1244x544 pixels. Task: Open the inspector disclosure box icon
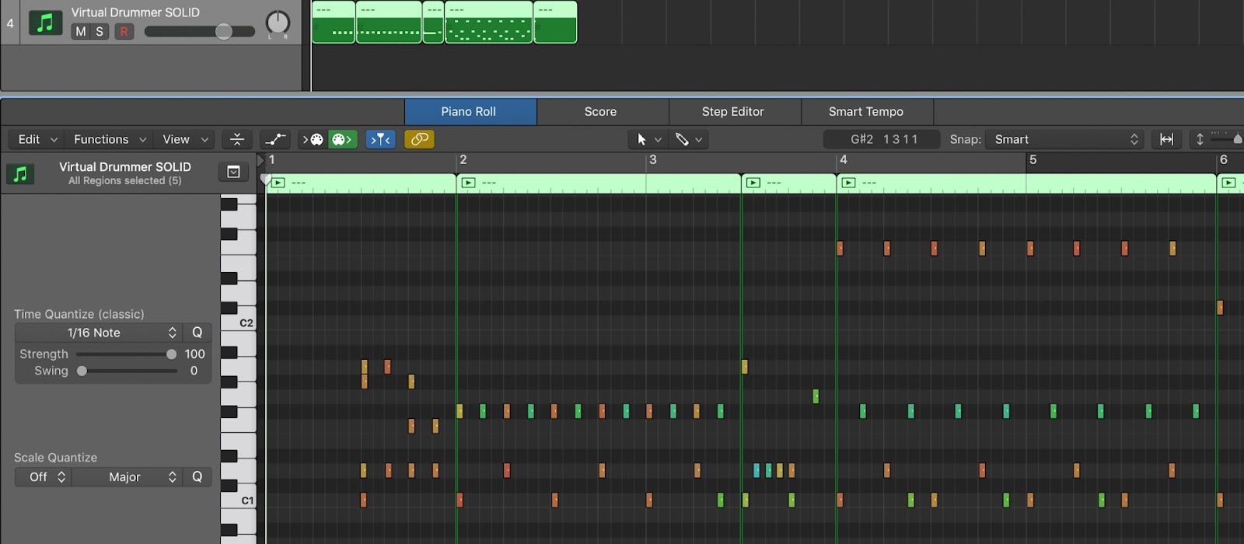(x=233, y=172)
